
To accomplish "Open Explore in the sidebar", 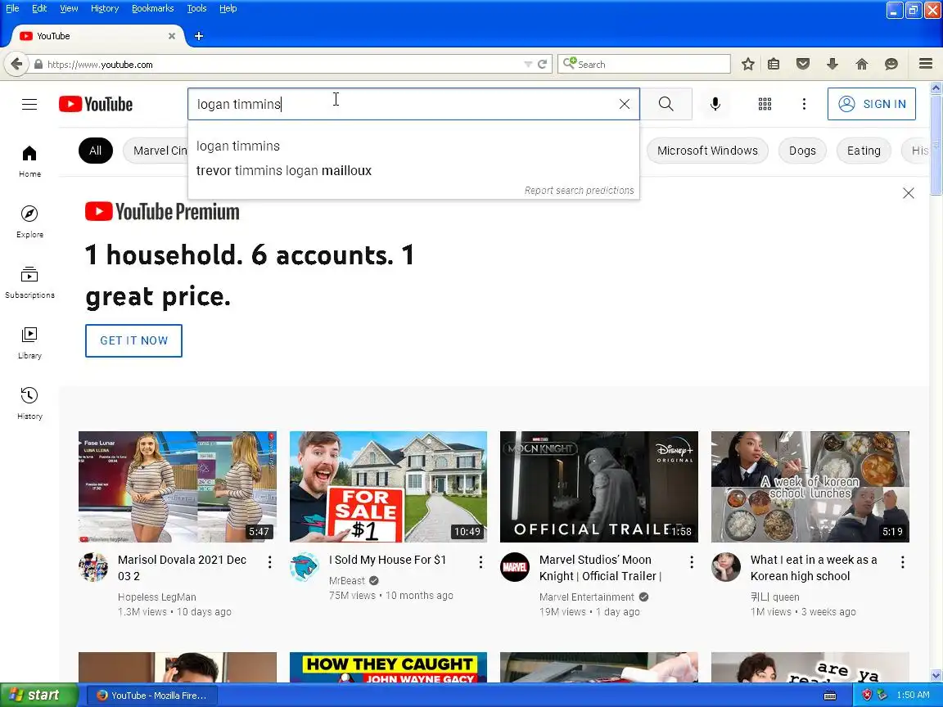I will click(x=29, y=222).
